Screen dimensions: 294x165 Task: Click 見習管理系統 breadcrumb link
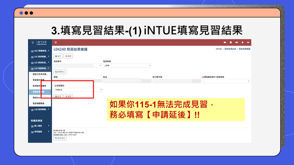tap(230, 49)
